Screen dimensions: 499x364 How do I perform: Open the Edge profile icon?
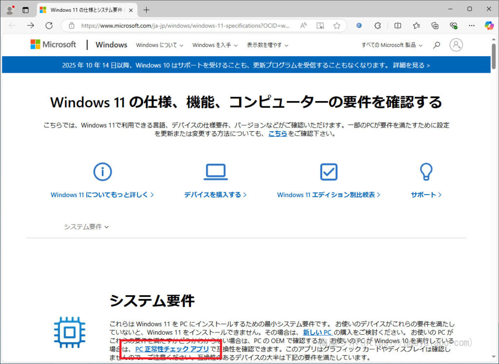(x=10, y=10)
